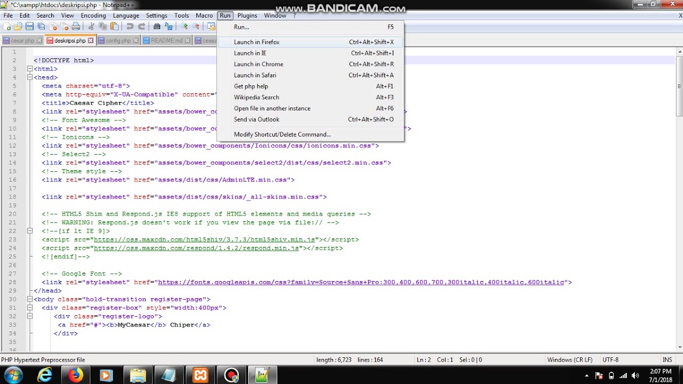The height and width of the screenshot is (384, 683).
Task: Click the Save icon in toolbar
Action: [29, 27]
